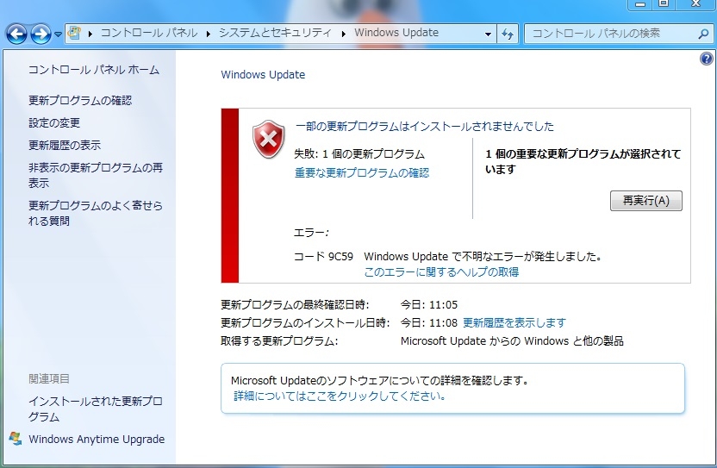Click the Forward navigation arrow
The width and height of the screenshot is (717, 468).
(x=41, y=34)
